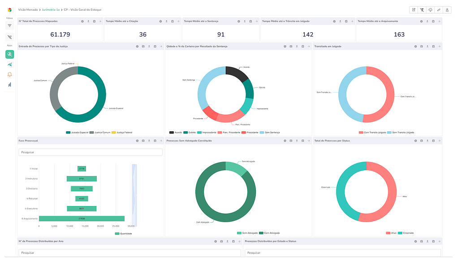Open the user profile icon in top toolbar
This screenshot has width=457, height=262.
(447, 10)
